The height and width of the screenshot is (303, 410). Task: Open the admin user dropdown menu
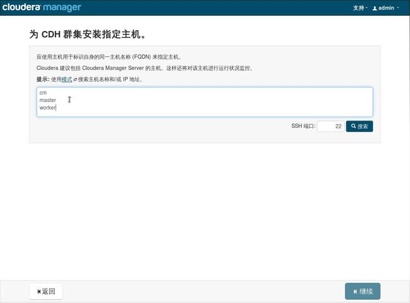tap(385, 8)
